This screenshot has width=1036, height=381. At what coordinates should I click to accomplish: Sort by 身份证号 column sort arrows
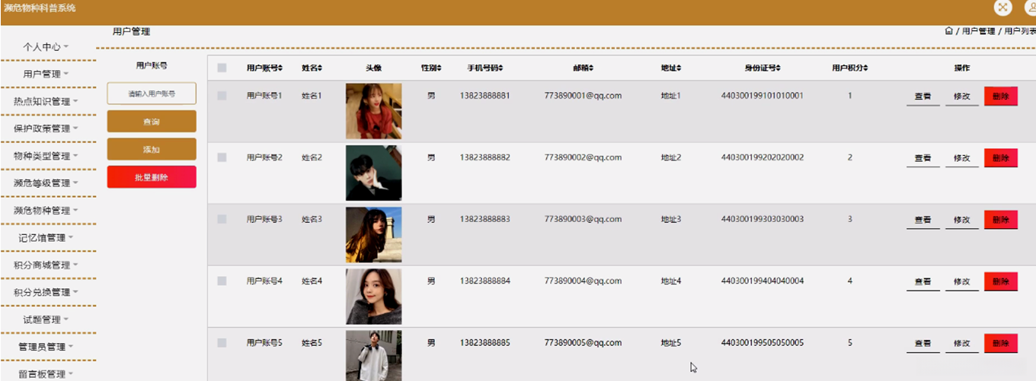click(x=779, y=68)
